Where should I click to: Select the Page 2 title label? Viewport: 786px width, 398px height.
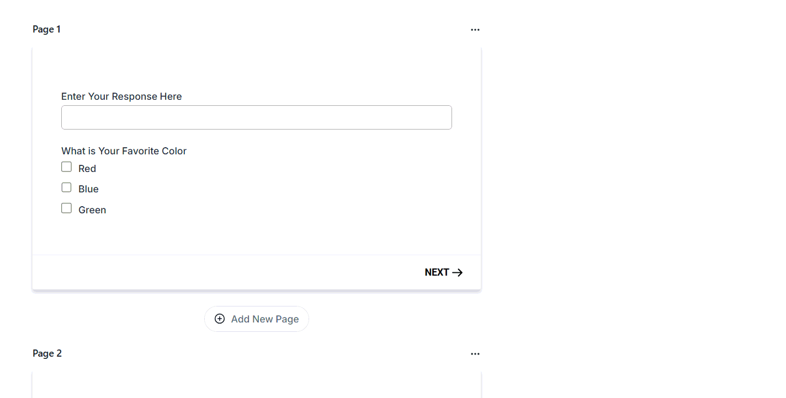pos(47,353)
